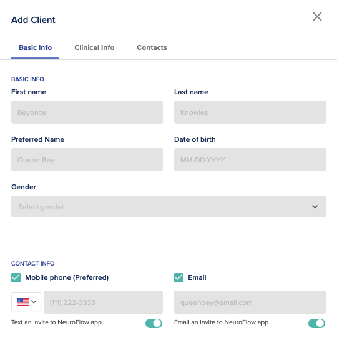Uncheck the Email checkbox
Image resolution: width=337 pixels, height=348 pixels.
pyautogui.click(x=178, y=277)
